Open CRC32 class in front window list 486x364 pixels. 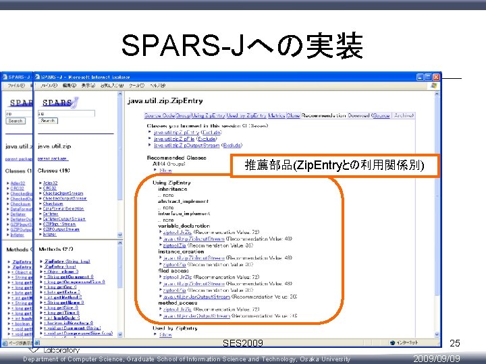pyautogui.click(x=49, y=188)
